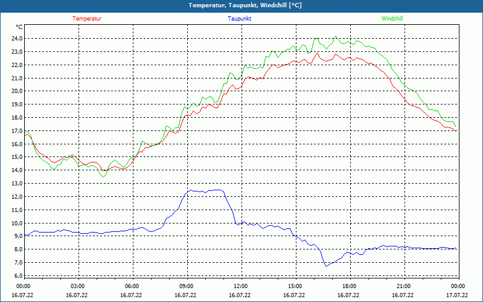Click the 12,0 y-axis value
Image resolution: width=483 pixels, height=302 pixels.
18,197
